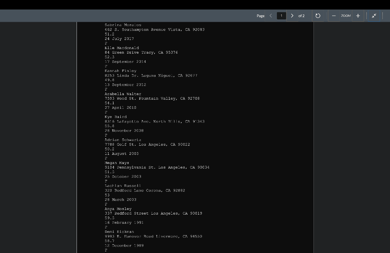Select the address '320 Bedford Lane Corona, CA 92882'
This screenshot has height=253, width=390.
[x=145, y=191]
